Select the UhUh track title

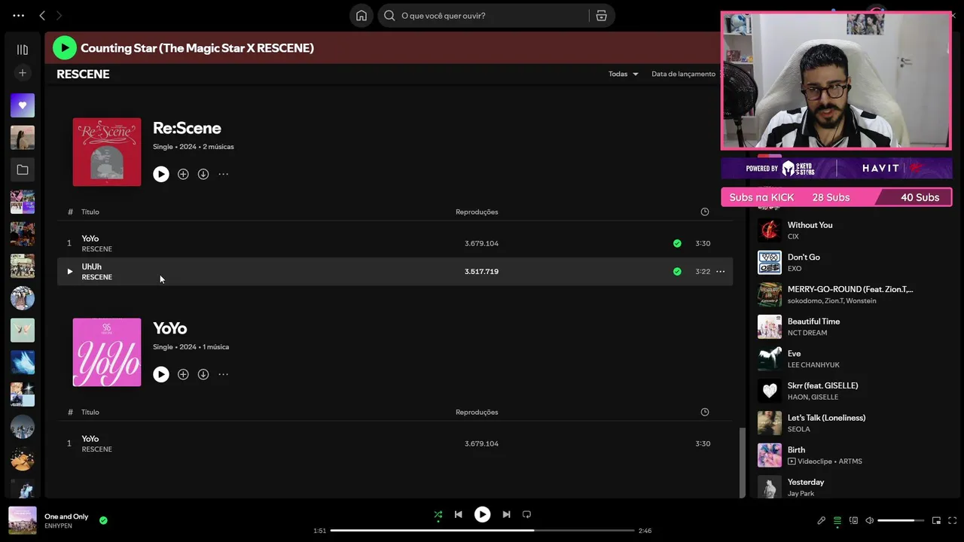coord(91,266)
